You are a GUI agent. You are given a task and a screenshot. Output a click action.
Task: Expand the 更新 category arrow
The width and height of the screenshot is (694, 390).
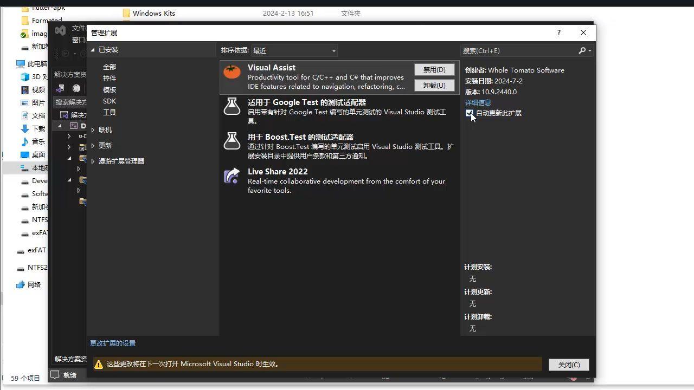coord(93,146)
